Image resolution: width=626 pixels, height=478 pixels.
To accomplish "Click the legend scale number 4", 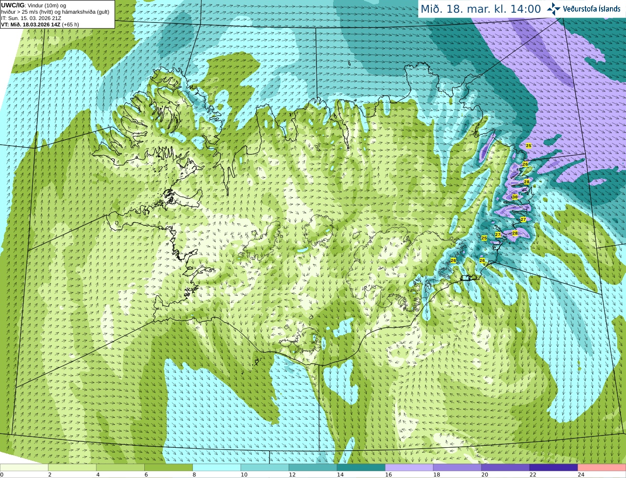I will (x=98, y=475).
